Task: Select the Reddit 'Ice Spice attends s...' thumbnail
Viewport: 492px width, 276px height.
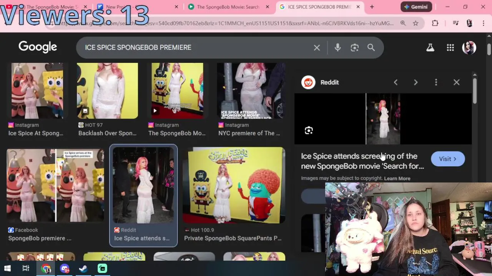Action: (143, 185)
